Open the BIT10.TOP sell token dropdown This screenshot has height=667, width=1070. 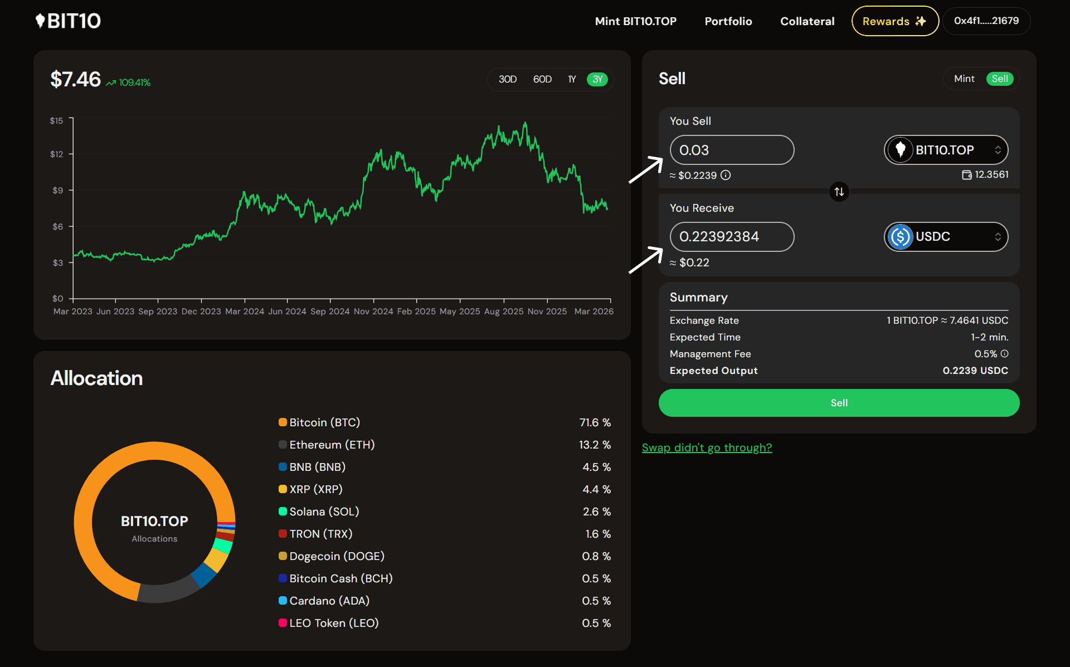946,150
